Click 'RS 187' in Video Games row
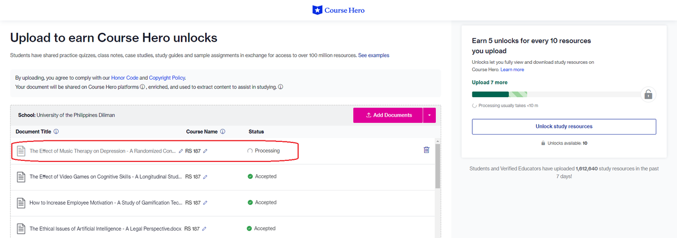Viewport: 677px width, 238px height. tap(193, 177)
